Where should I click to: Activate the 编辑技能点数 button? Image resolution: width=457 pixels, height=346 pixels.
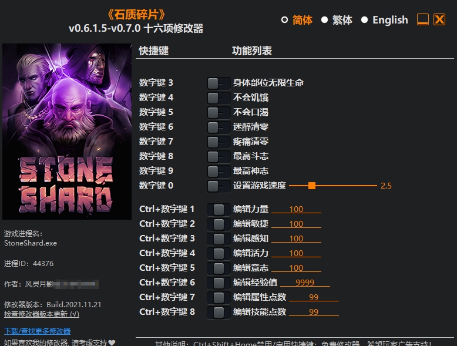click(x=219, y=313)
